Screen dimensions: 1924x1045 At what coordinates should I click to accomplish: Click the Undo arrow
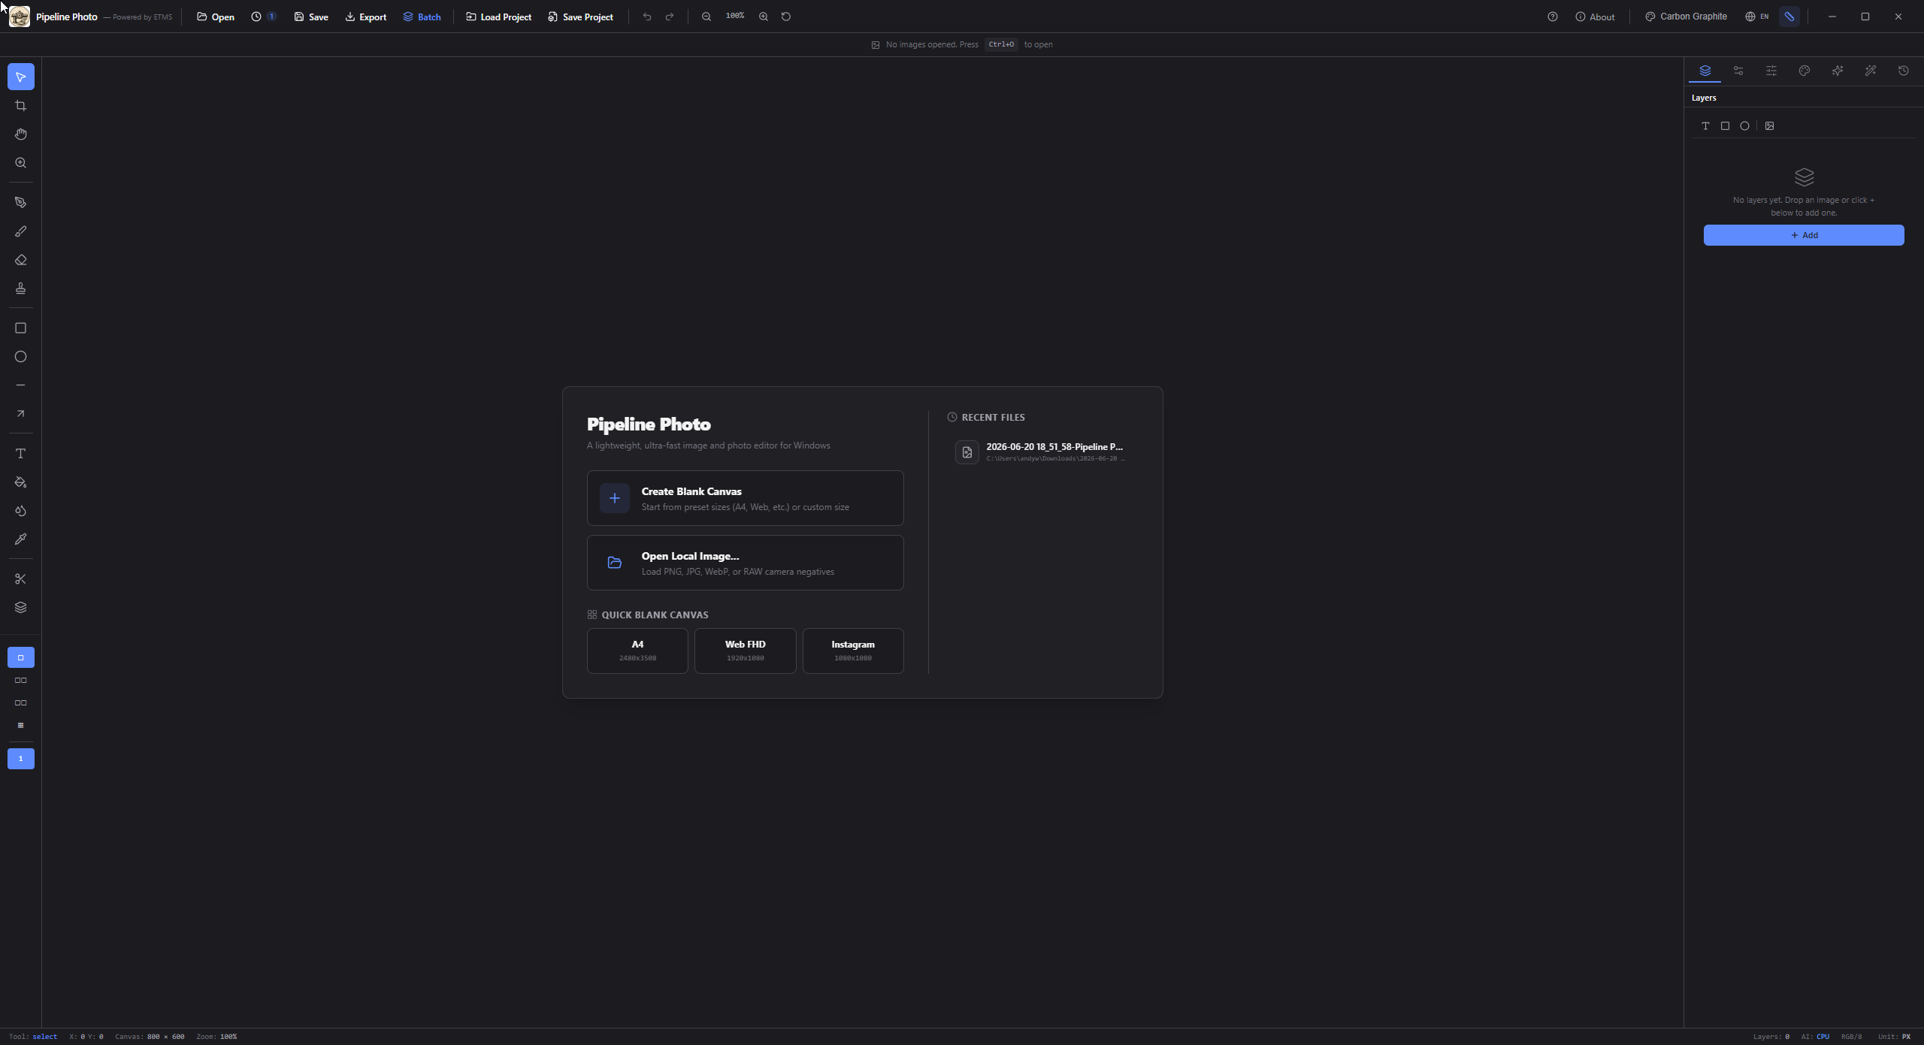[x=647, y=17]
